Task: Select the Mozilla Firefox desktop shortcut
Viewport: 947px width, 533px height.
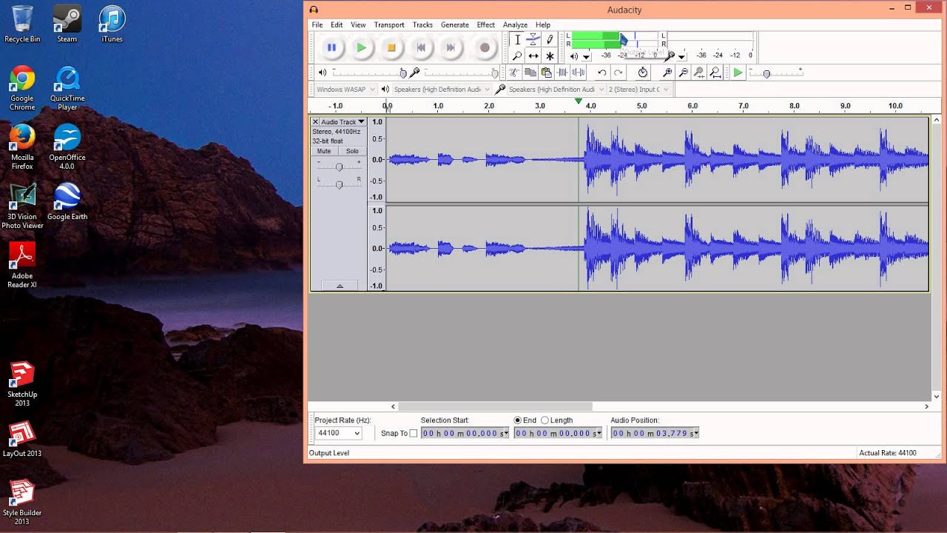Action: [x=22, y=147]
